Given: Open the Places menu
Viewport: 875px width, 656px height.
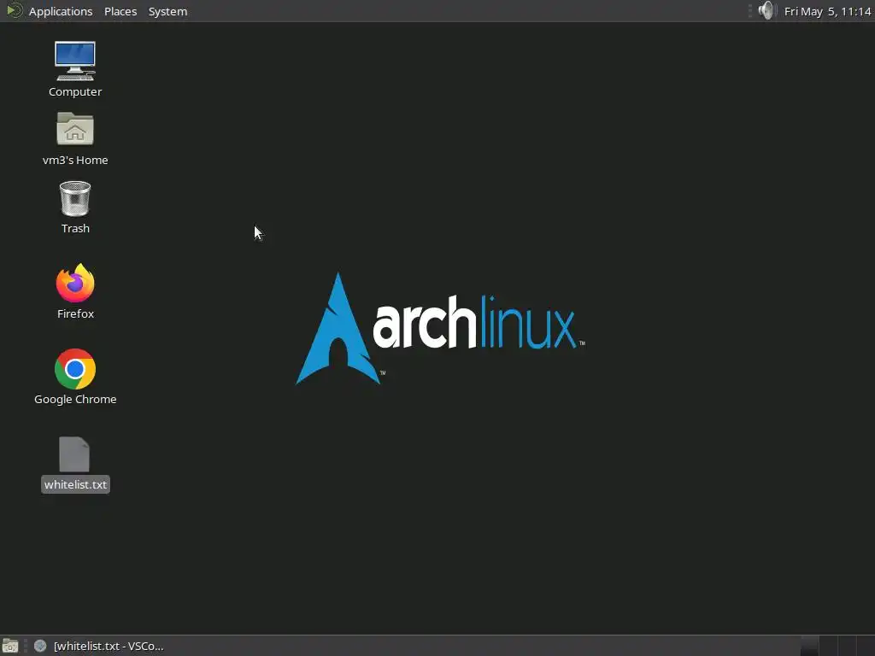Looking at the screenshot, I should [x=120, y=11].
